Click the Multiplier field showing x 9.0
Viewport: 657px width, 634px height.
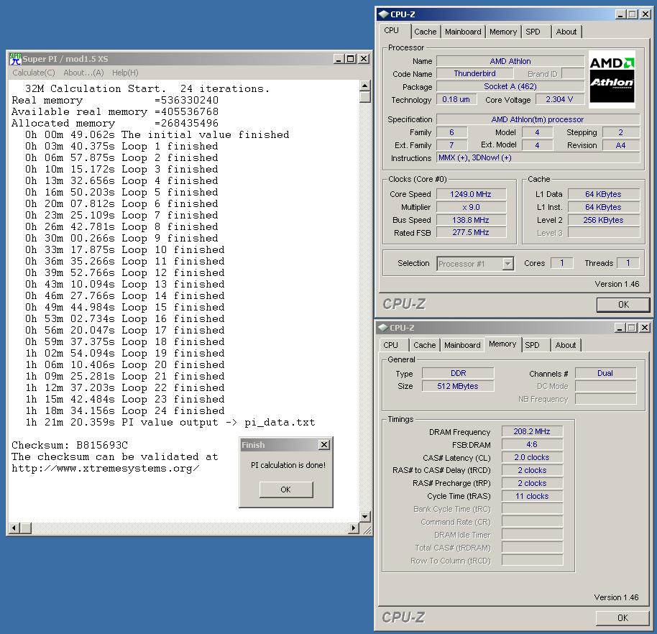[471, 207]
